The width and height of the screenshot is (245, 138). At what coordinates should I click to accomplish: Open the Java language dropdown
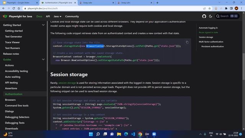(x=57, y=16)
